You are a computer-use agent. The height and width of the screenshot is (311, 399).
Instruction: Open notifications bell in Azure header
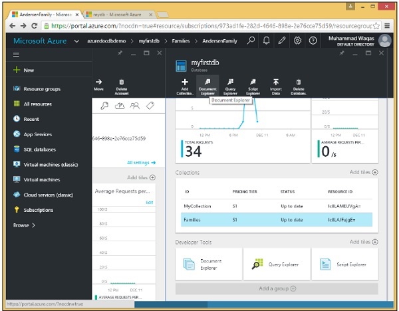(267, 41)
